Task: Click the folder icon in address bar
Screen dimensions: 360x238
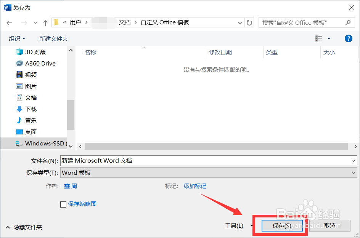Action: coord(56,22)
